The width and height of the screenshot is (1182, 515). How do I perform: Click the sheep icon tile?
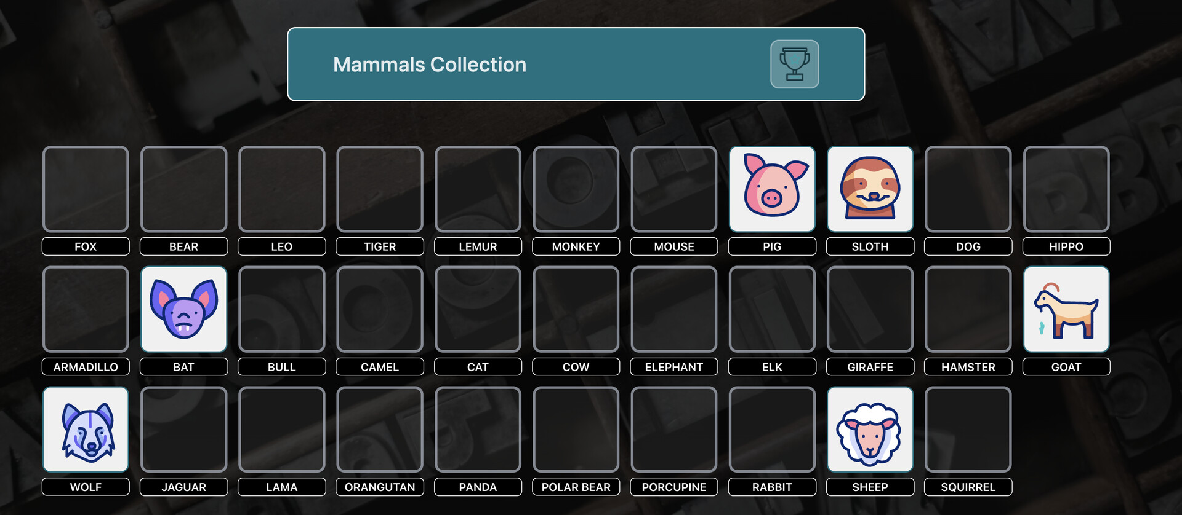870,430
